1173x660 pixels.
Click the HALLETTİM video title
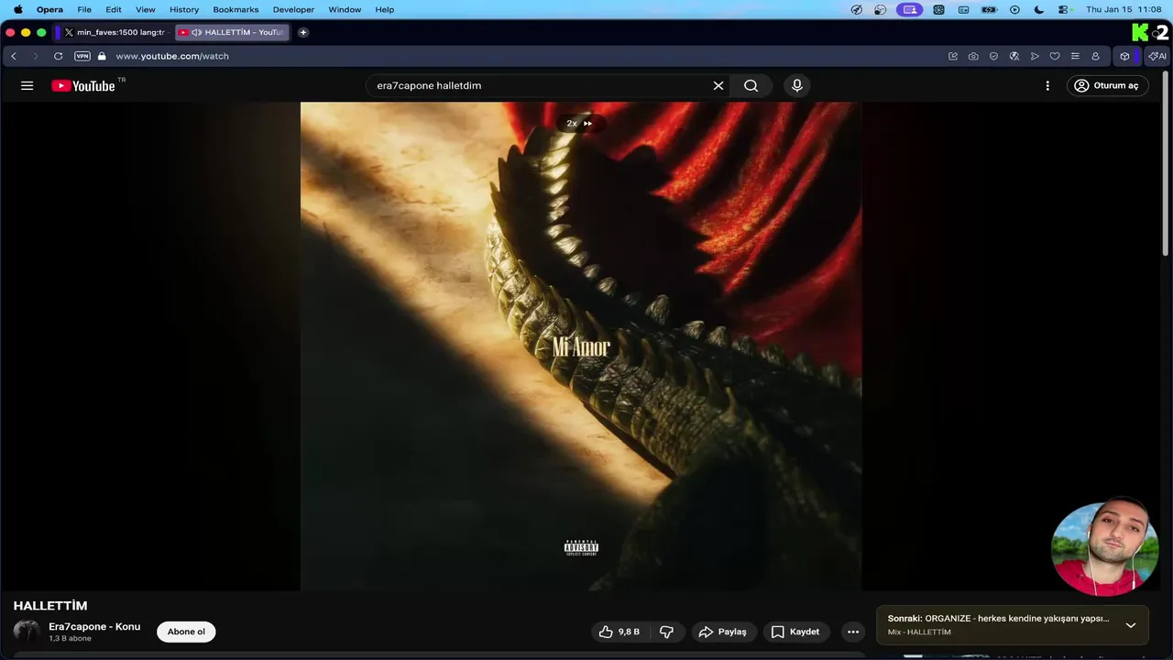pos(50,606)
